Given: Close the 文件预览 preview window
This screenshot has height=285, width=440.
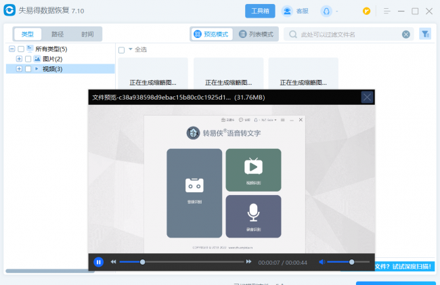Looking at the screenshot, I should 367,97.
